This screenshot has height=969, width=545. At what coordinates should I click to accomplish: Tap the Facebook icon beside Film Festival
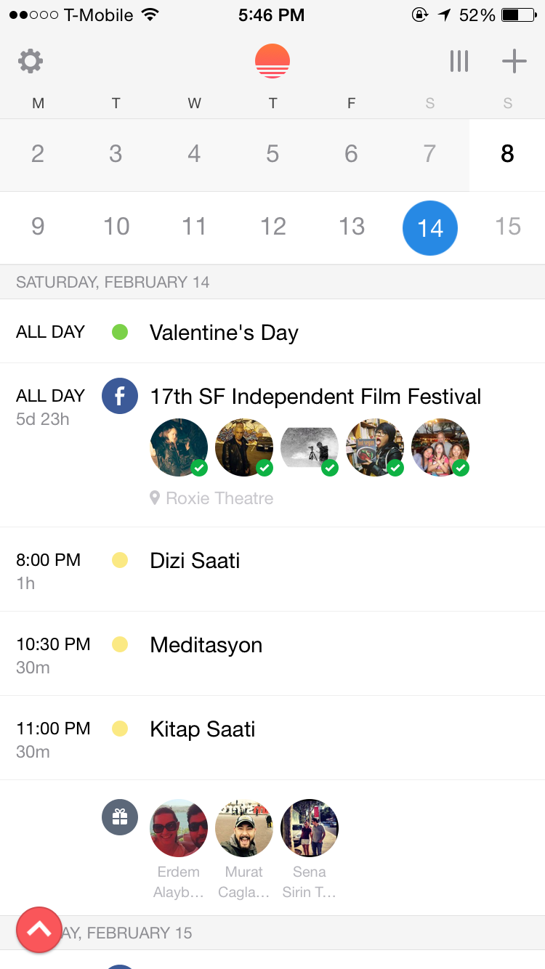[120, 396]
